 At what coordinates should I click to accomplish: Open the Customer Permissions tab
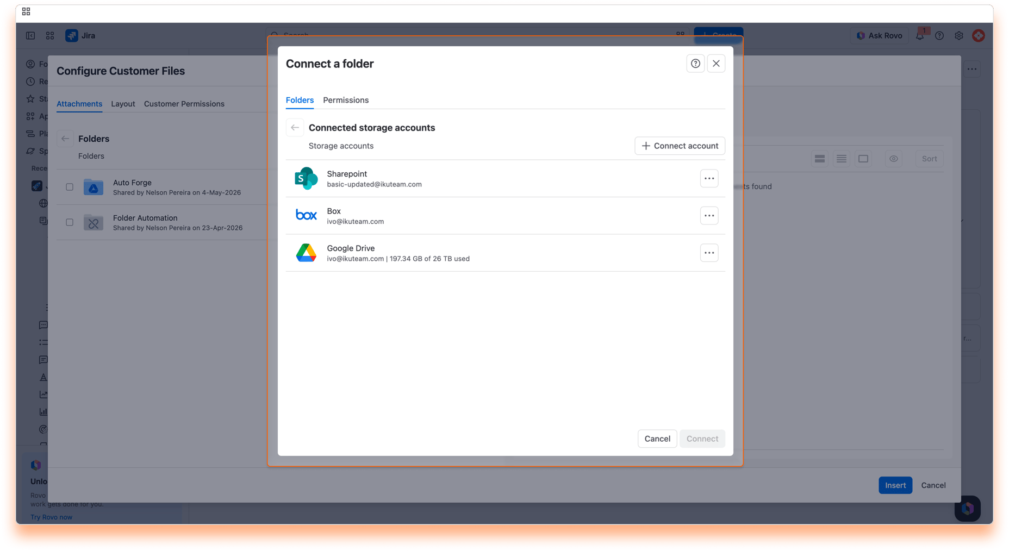184,104
